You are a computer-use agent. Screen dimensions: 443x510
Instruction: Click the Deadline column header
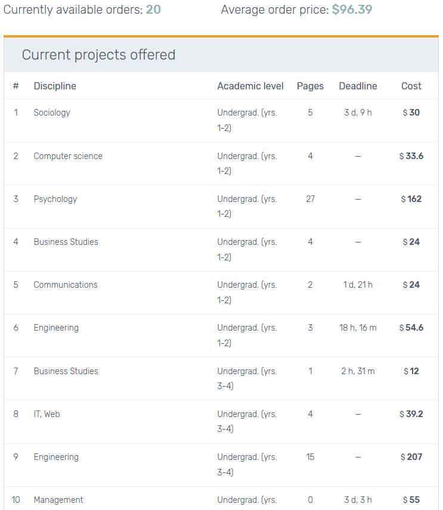pos(358,86)
